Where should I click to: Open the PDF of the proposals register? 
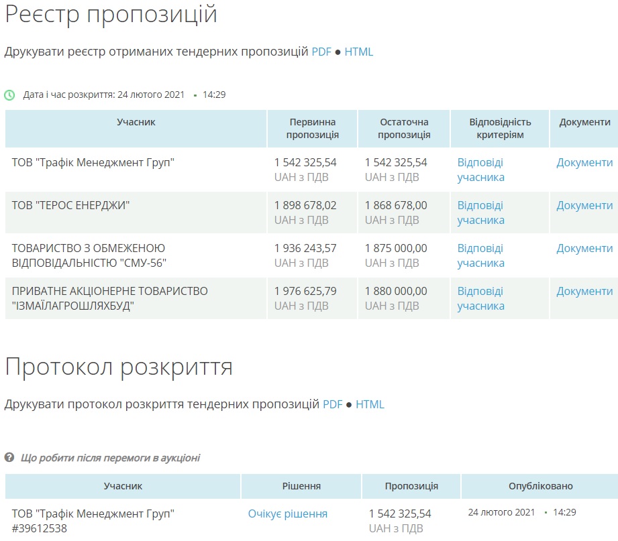click(x=321, y=52)
